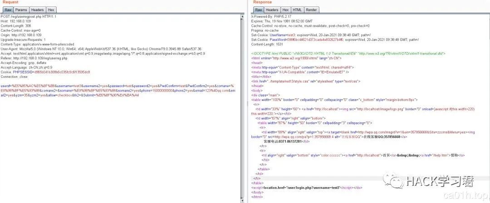Switch to the Request Headers tab
This screenshot has height=203, width=490.
38,10
